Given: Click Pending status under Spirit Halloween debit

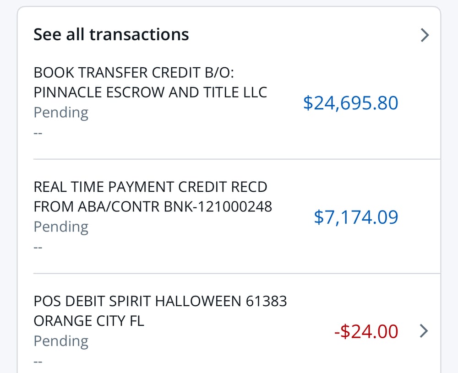Looking at the screenshot, I should 61,341.
